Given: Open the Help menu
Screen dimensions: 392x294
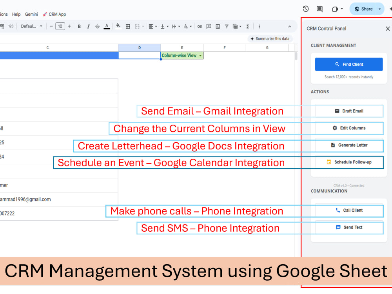Looking at the screenshot, I should coord(16,14).
